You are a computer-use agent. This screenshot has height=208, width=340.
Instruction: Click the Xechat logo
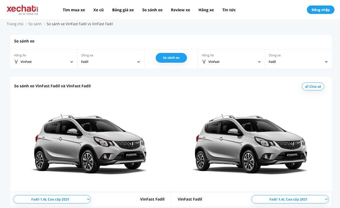21,10
